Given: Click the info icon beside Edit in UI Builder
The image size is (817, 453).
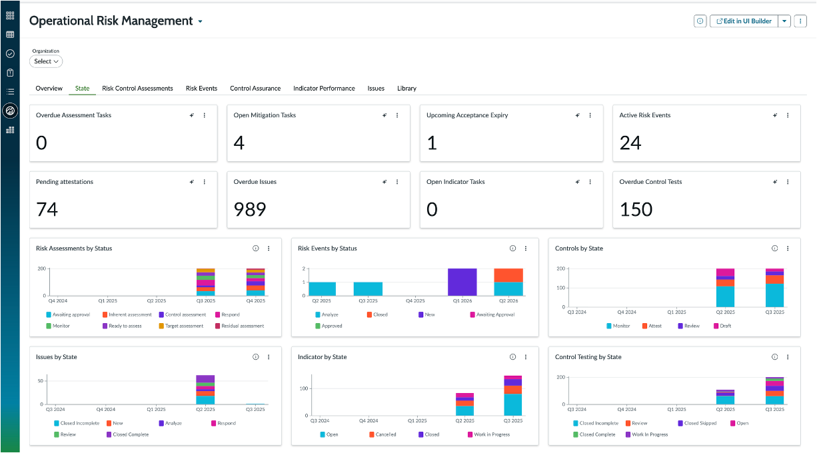Looking at the screenshot, I should pyautogui.click(x=700, y=21).
